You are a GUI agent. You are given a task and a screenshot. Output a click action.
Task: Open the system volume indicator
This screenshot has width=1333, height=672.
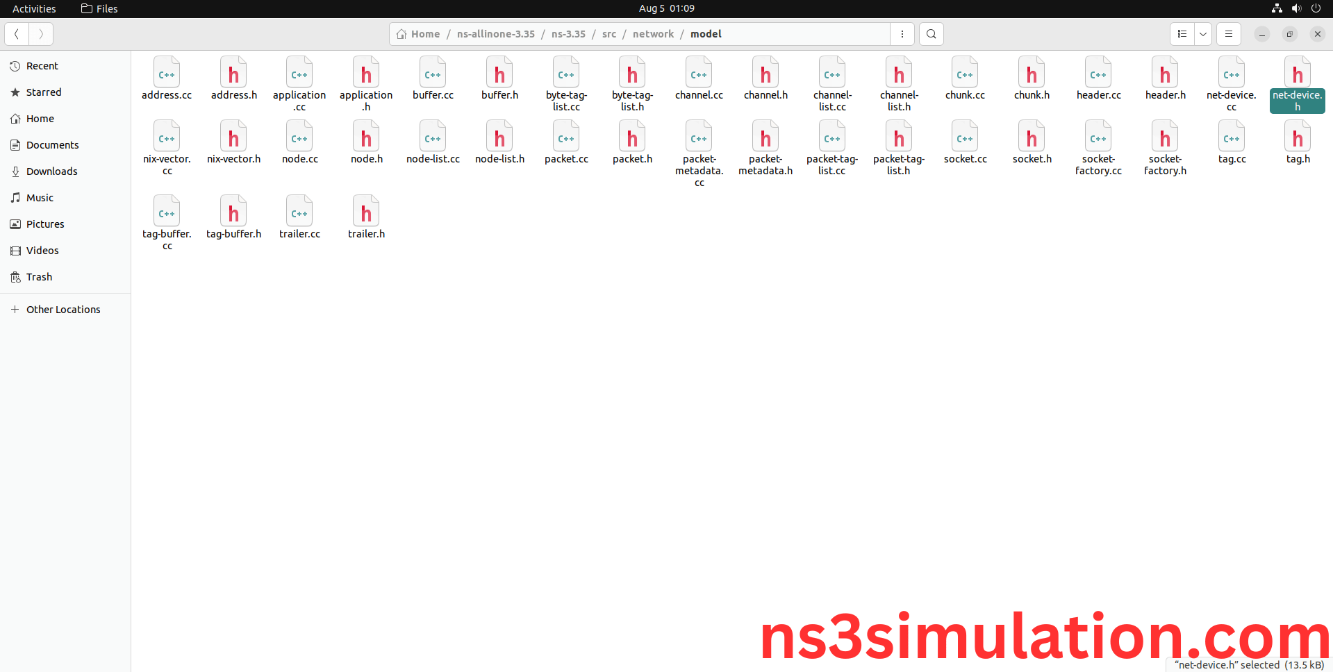pos(1296,8)
